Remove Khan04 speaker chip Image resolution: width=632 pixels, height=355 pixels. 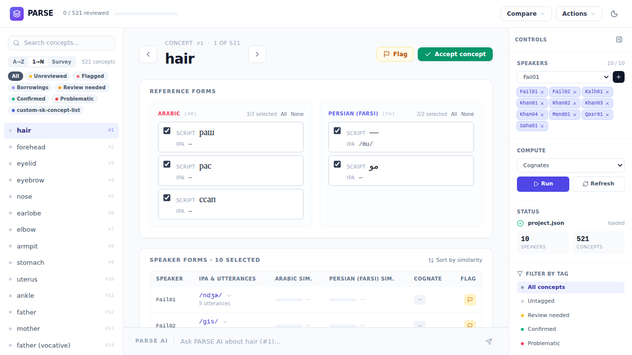point(542,115)
